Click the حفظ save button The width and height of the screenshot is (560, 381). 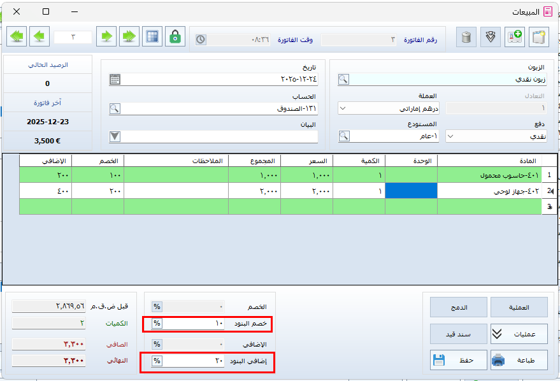(x=459, y=361)
